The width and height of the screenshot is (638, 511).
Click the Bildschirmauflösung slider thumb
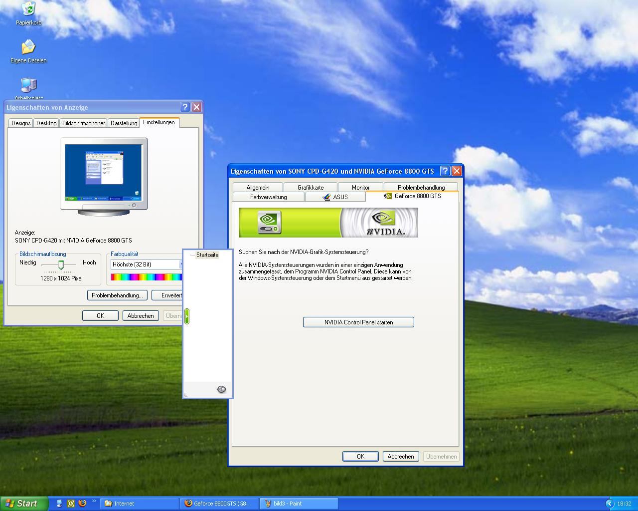[61, 264]
